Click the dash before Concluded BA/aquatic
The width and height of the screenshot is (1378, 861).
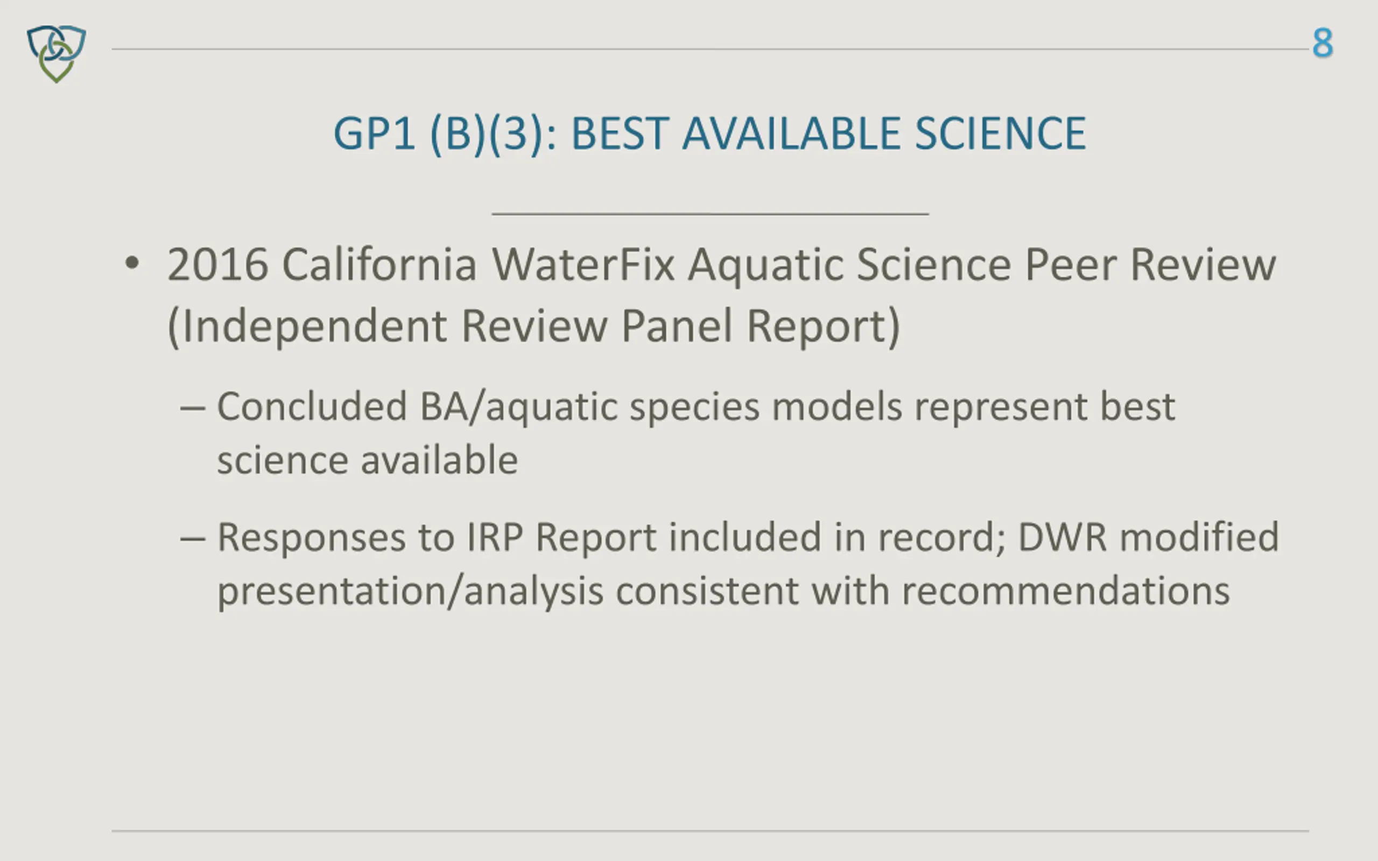pos(193,408)
